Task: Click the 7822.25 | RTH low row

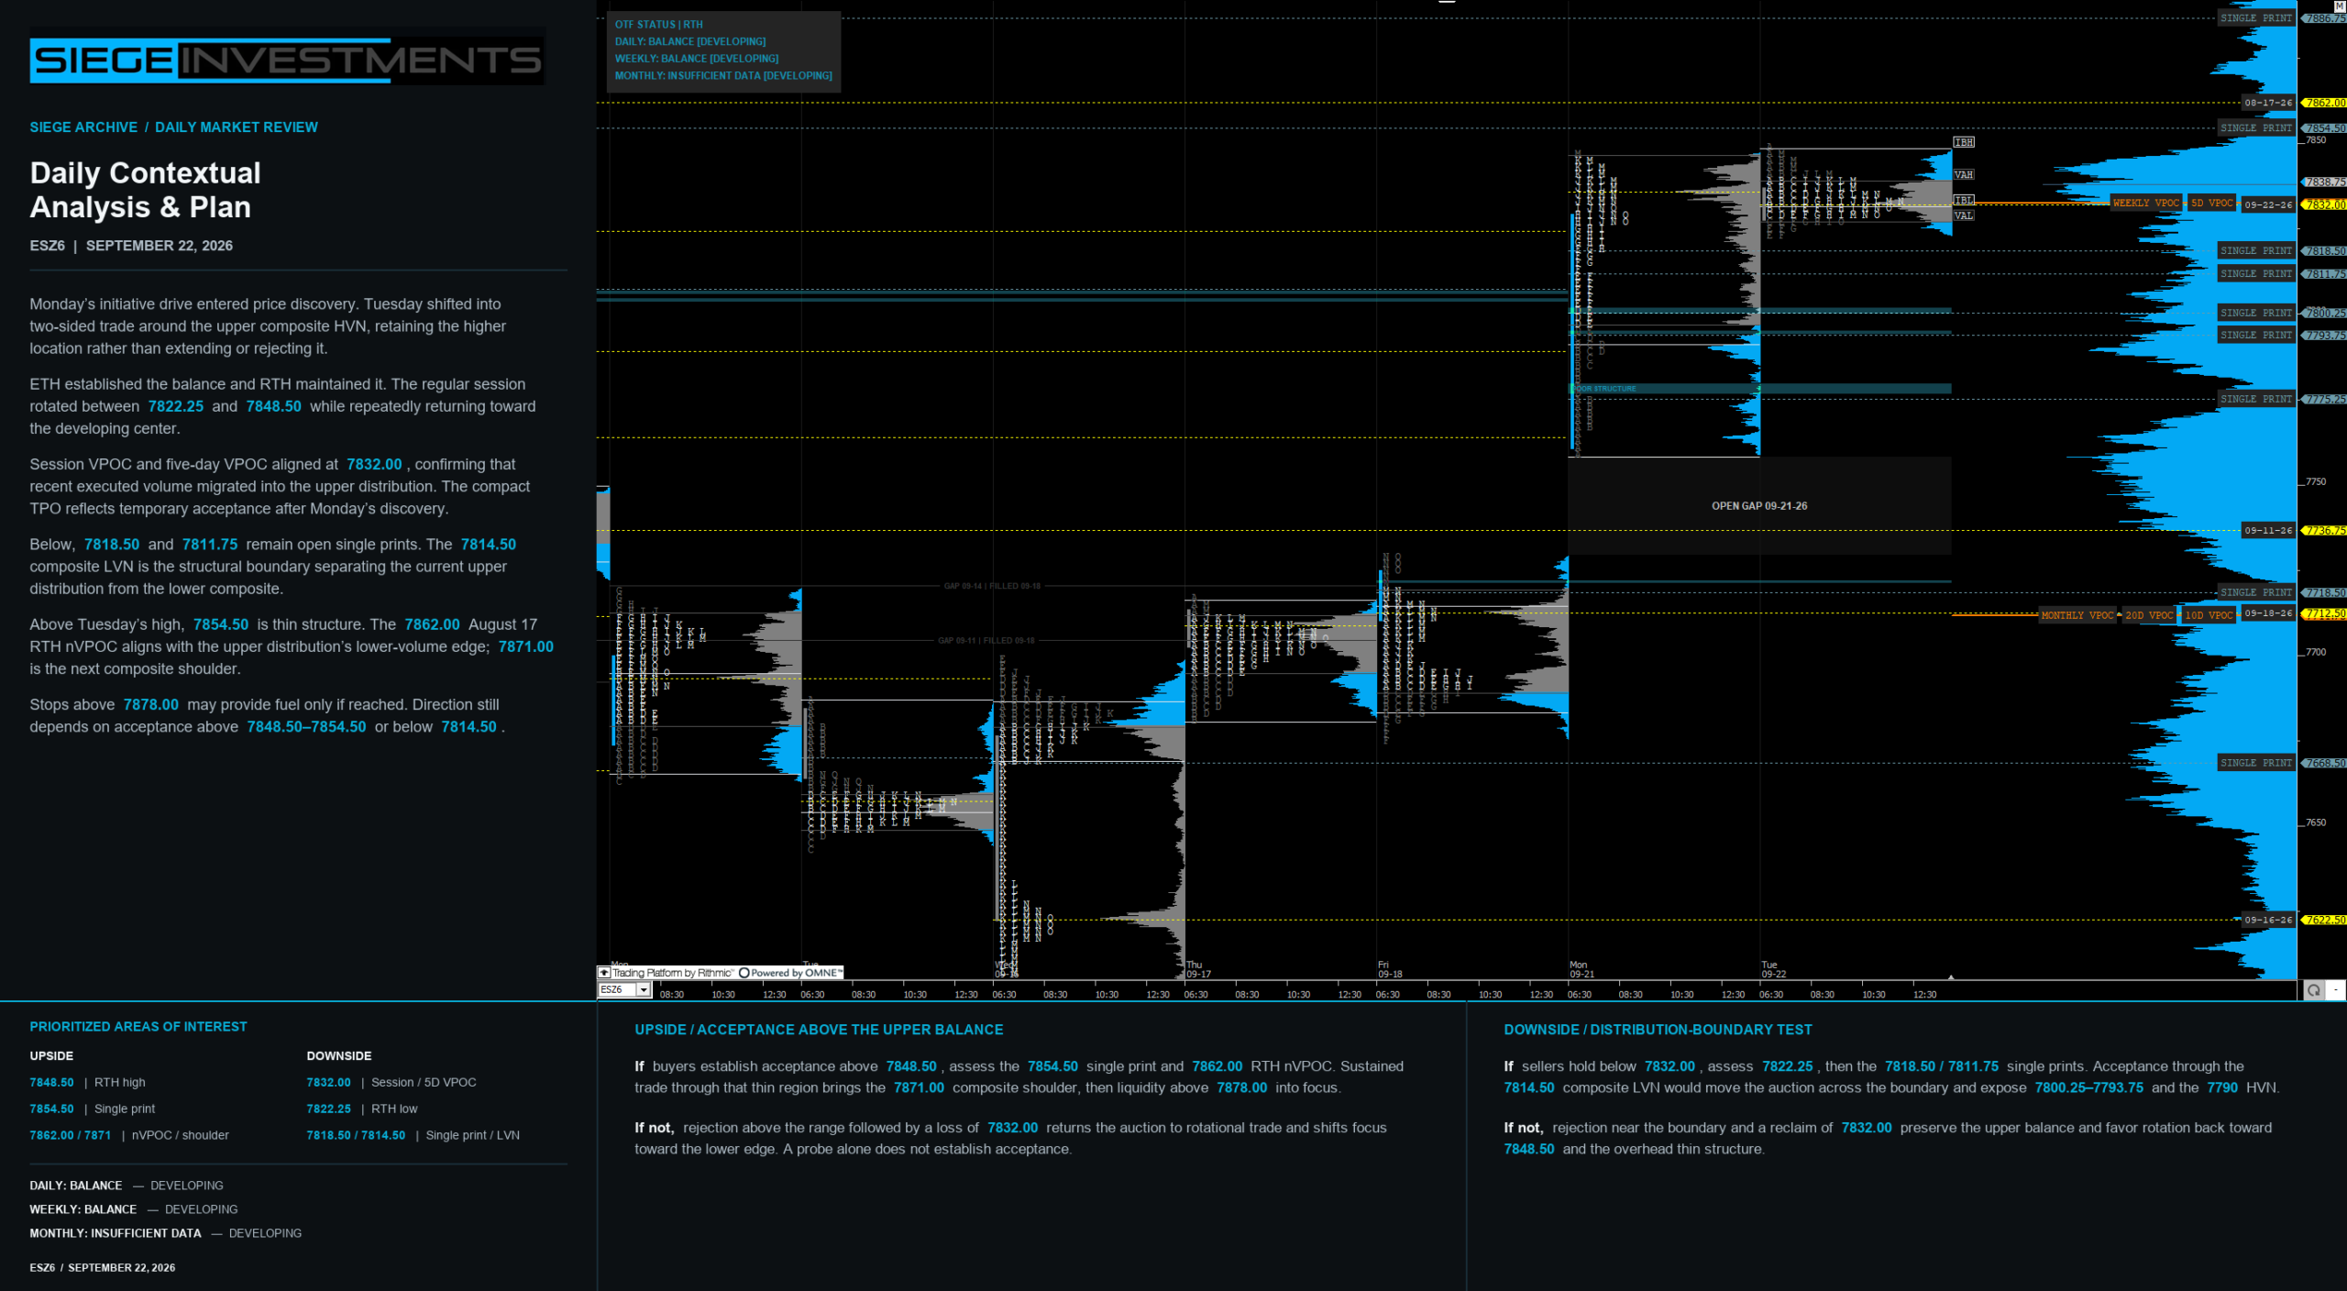Action: (x=362, y=1109)
